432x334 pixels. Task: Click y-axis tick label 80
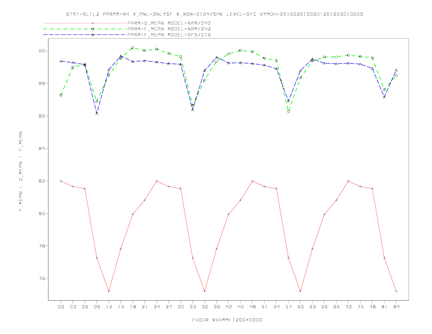coord(41,213)
